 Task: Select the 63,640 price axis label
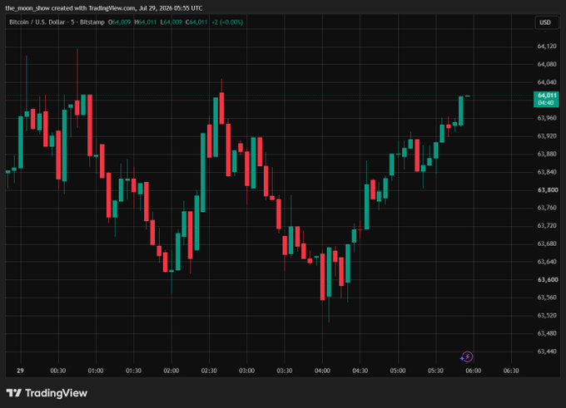pos(547,262)
